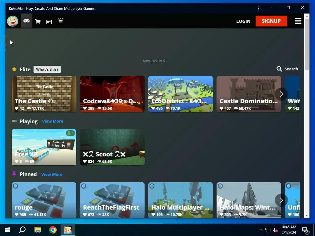315x236 pixels.
Task: Click the page vertical scrollbar thumb
Action: pos(307,44)
